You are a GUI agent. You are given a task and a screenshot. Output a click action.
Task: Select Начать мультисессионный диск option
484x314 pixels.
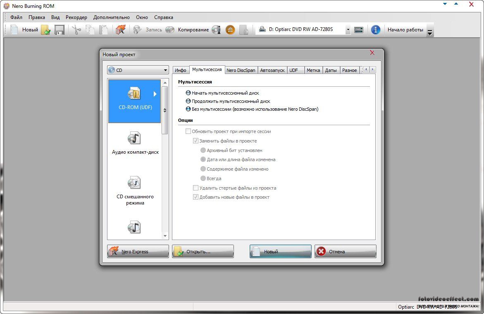(x=222, y=93)
